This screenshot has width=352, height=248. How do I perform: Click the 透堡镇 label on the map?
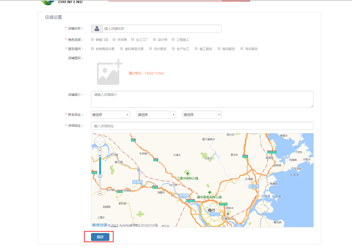coord(269,158)
